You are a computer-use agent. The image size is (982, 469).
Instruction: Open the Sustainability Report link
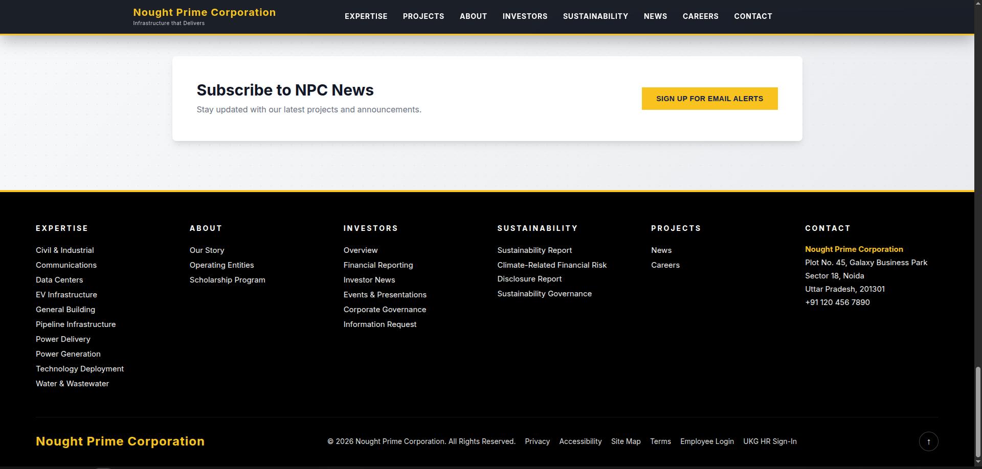coord(534,250)
